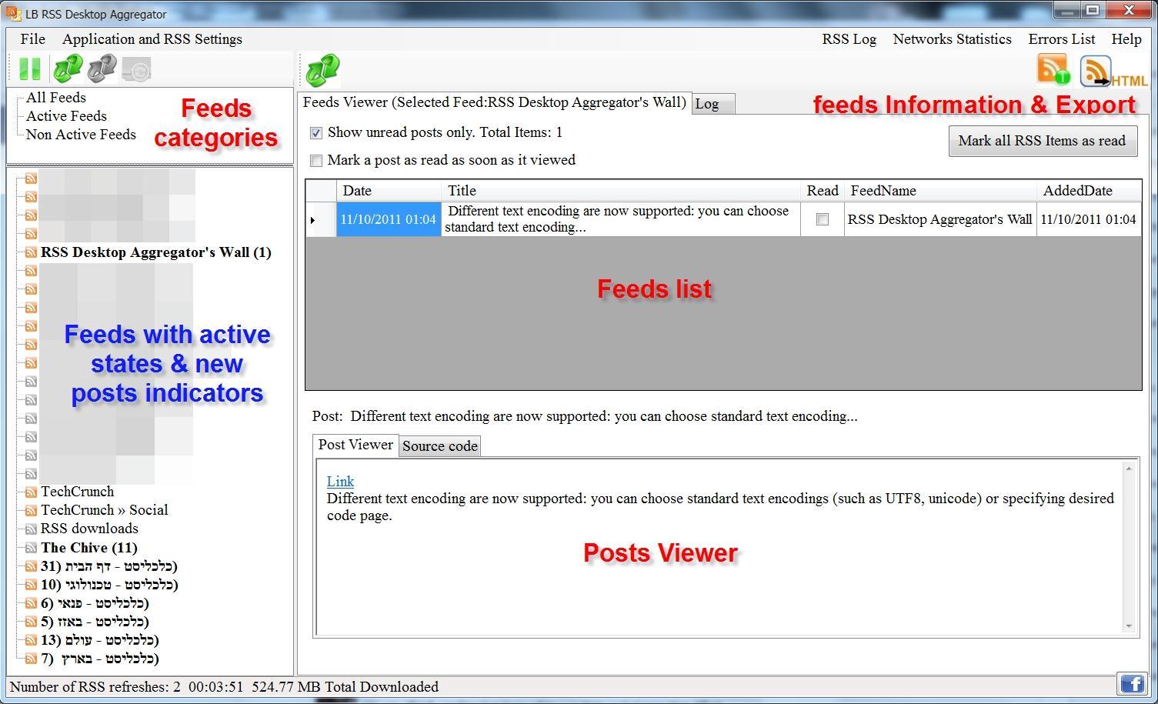
Task: Sort by the Date column header
Action: coord(389,191)
